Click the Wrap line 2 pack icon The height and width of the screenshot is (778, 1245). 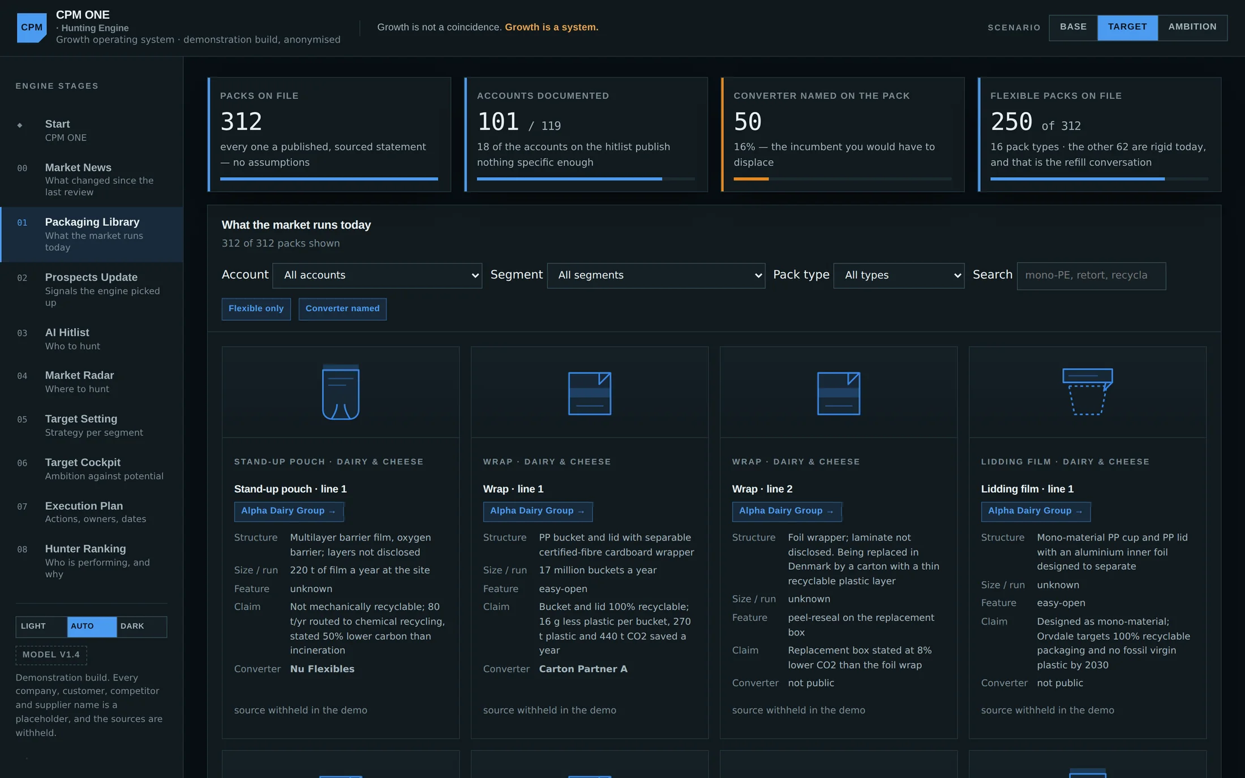pos(839,393)
